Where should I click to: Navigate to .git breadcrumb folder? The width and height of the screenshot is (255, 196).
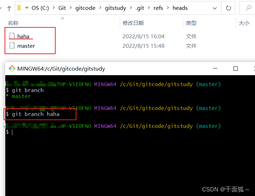[140, 8]
